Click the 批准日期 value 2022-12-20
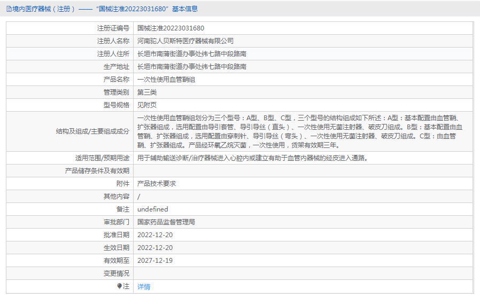The width and height of the screenshot is (480, 297). [x=155, y=235]
